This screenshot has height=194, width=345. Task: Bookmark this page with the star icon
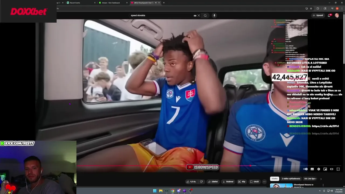[311, 8]
